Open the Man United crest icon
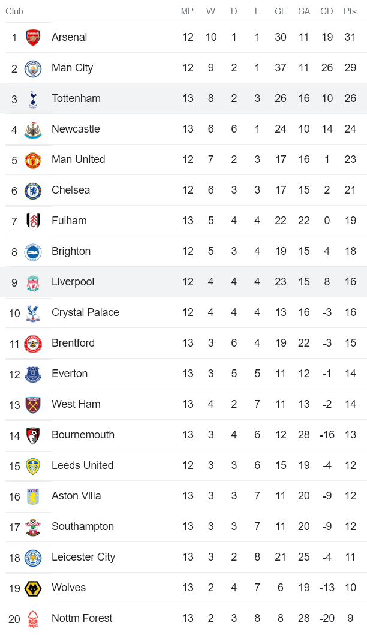This screenshot has width=367, height=638. coord(33,160)
